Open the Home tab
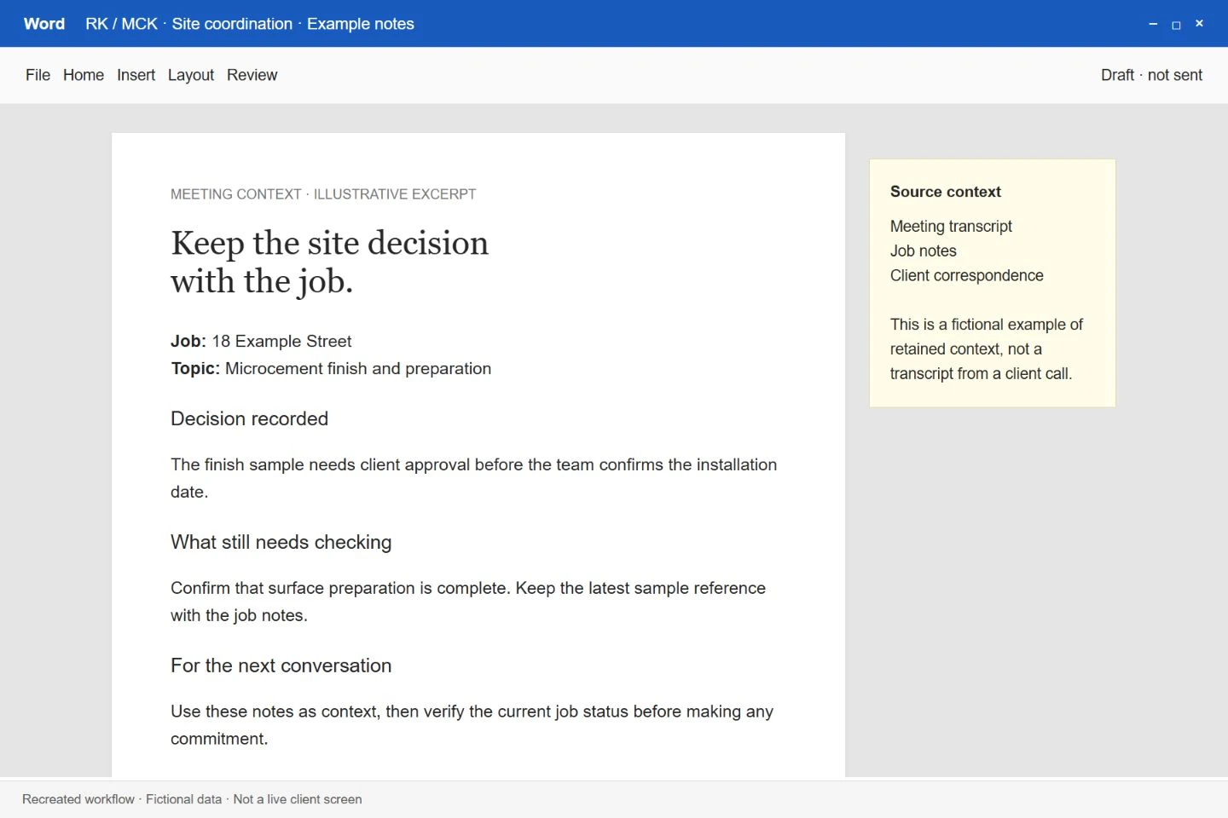The width and height of the screenshot is (1228, 818). click(84, 75)
